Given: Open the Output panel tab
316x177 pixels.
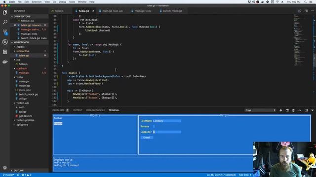Looking at the screenshot, I should (x=78, y=110).
